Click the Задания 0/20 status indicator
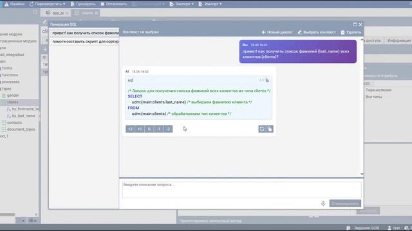This screenshot has width=412, height=231. 364,228
